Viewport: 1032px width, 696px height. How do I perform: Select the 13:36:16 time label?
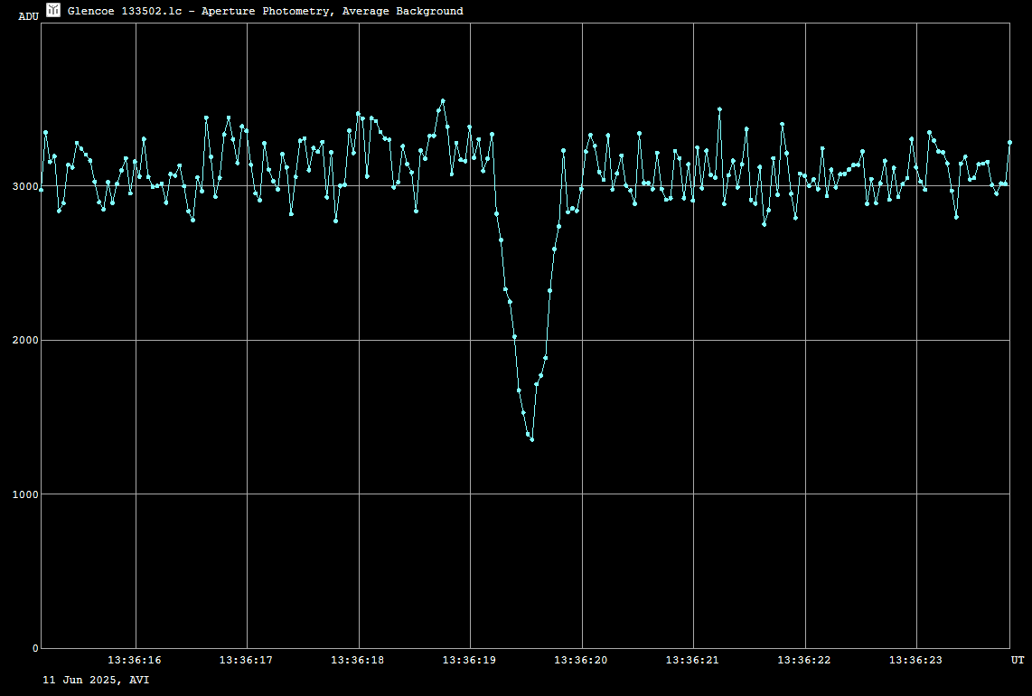click(x=135, y=661)
